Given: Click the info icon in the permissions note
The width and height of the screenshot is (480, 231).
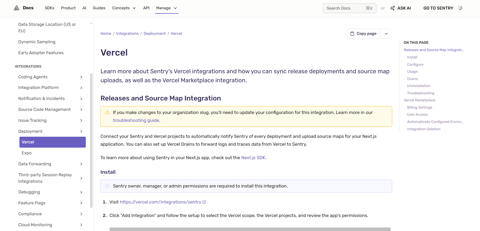Looking at the screenshot, I should point(107,186).
